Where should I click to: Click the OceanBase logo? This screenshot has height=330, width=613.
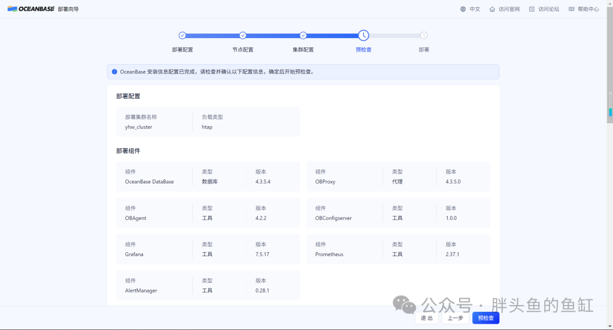pos(31,9)
